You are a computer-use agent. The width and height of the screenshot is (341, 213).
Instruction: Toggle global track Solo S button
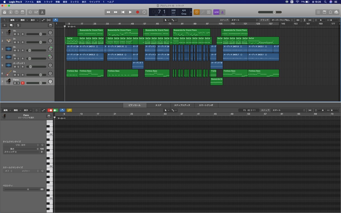[18, 25]
